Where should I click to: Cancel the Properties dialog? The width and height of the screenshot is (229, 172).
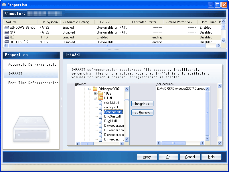(x=190, y=157)
